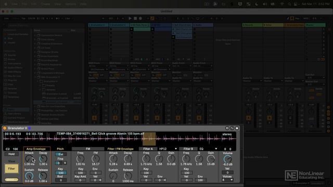This screenshot has height=187, width=333.
Task: Click the transport Stop button
Action: (135, 19)
